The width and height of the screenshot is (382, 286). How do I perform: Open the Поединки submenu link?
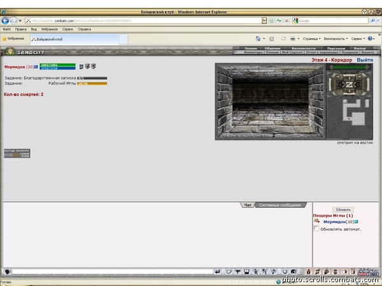350,52
